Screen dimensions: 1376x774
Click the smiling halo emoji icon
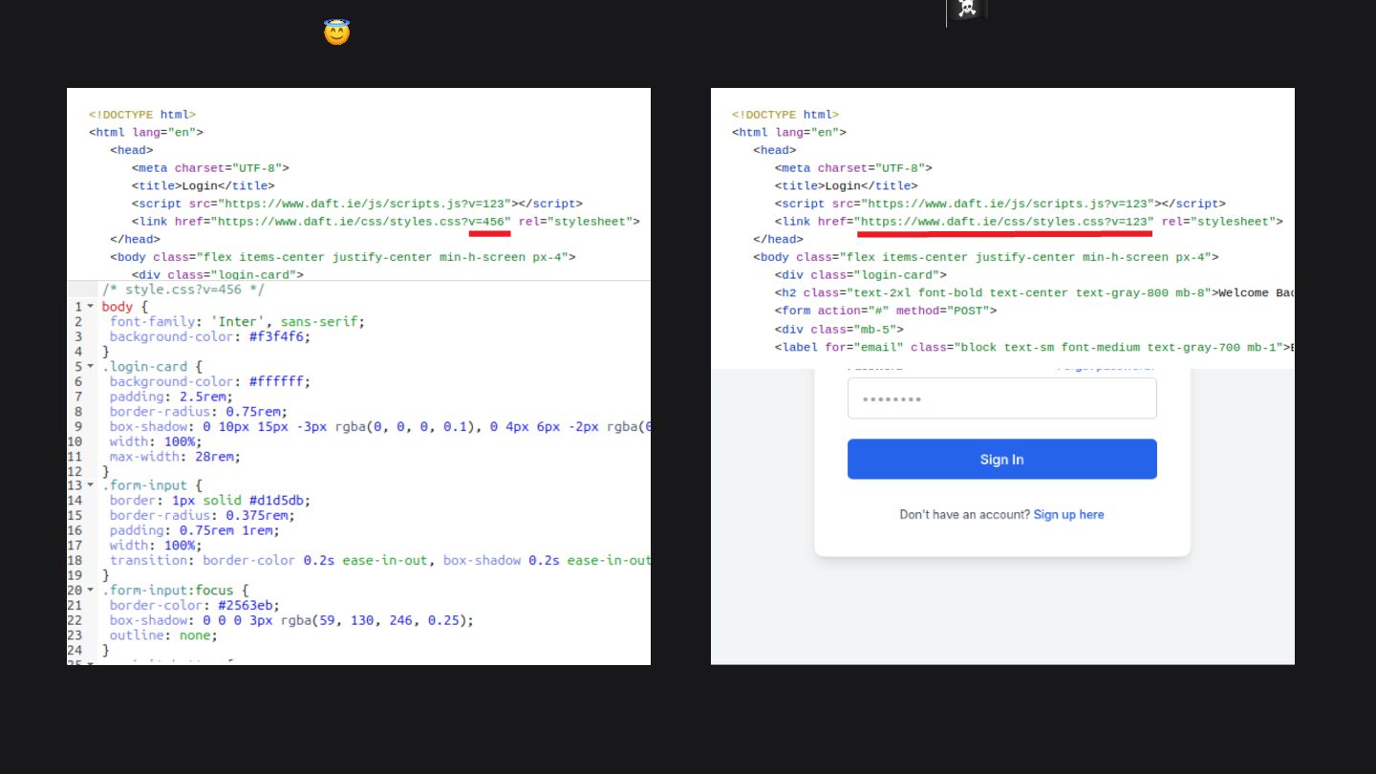(336, 32)
